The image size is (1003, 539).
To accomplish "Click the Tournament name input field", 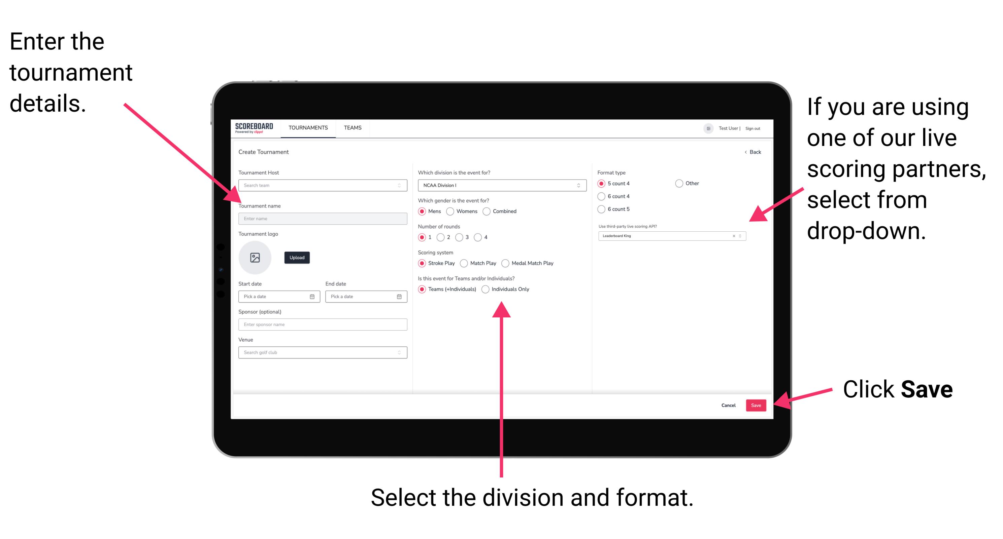I will coord(321,218).
